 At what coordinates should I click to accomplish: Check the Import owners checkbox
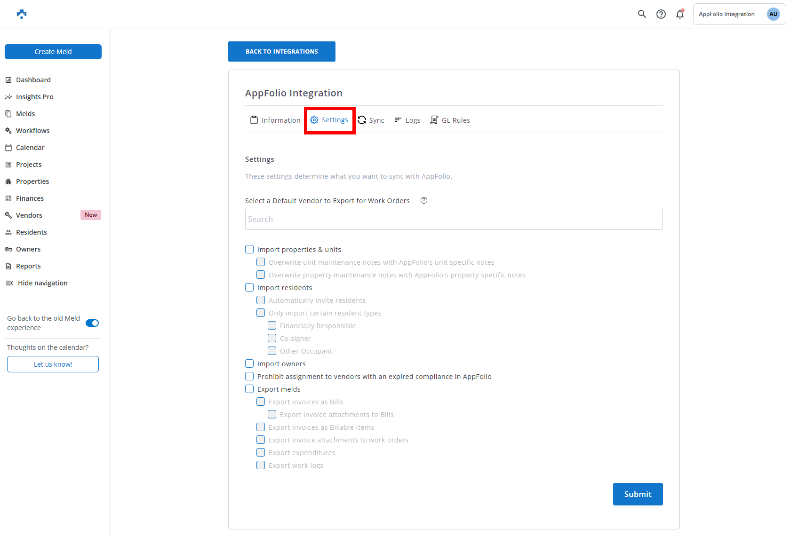[x=249, y=364]
